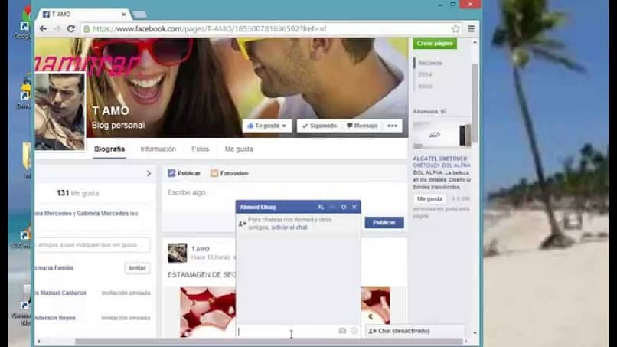Attach a photo with the chat camera icon
Screen dimensions: 617x347
point(342,331)
